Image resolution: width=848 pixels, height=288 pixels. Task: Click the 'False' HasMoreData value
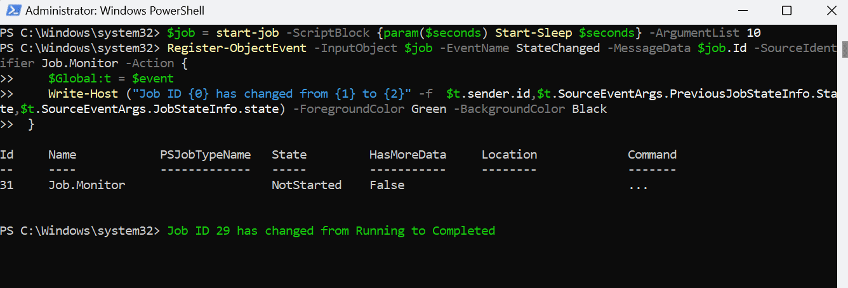[x=387, y=185]
